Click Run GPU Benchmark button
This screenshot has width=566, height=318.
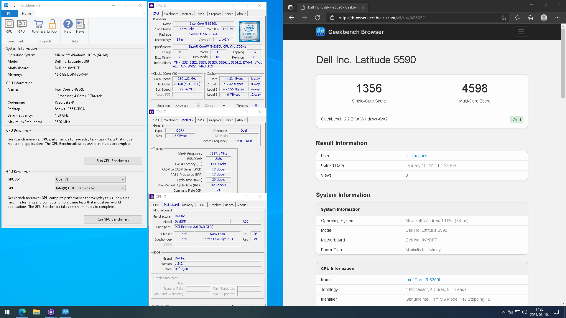(x=113, y=219)
